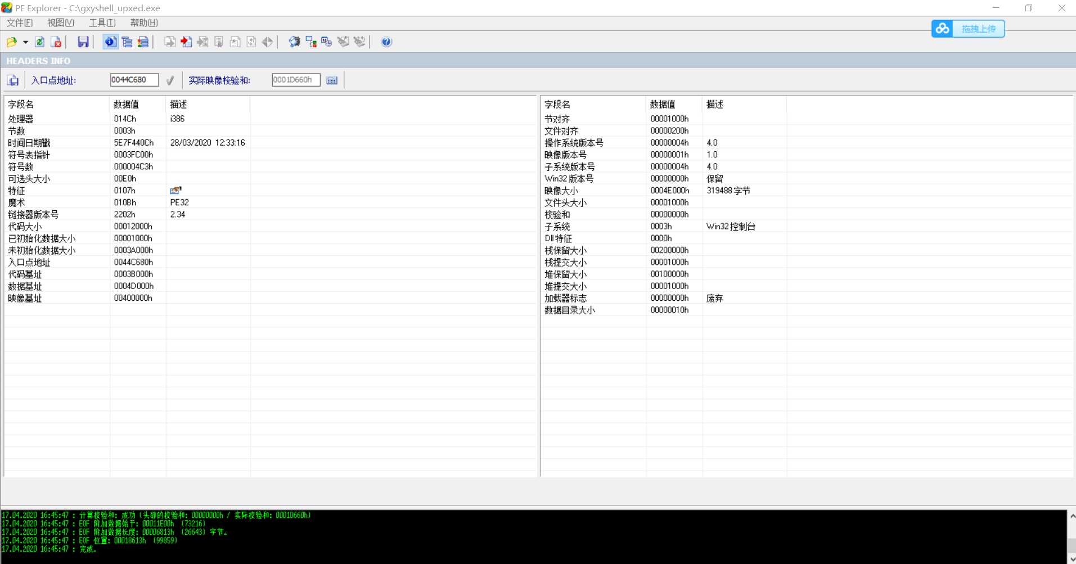Select the 链接器版本号 row
This screenshot has width=1076, height=564.
[x=271, y=214]
